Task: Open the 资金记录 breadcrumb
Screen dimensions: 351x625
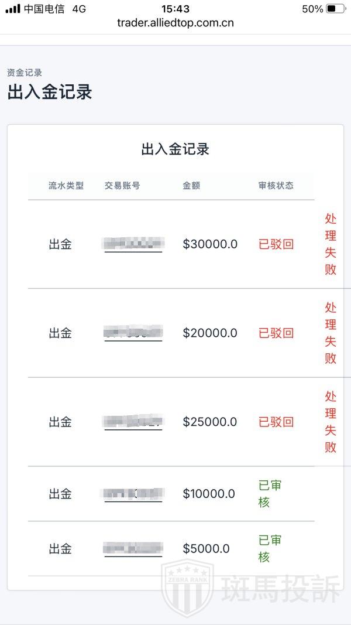Action: tap(25, 73)
